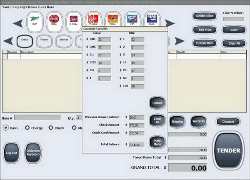Viewport: 250px width, 180px height.
Task: Click the Update button in dialog
Action: (x=157, y=103)
